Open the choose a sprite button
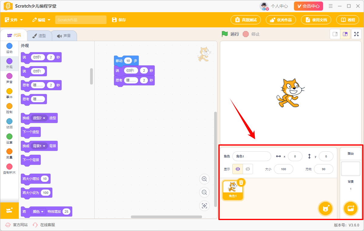 (x=326, y=209)
